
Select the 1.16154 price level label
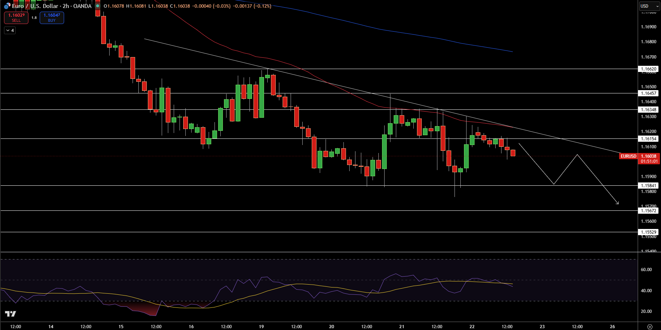pos(648,138)
